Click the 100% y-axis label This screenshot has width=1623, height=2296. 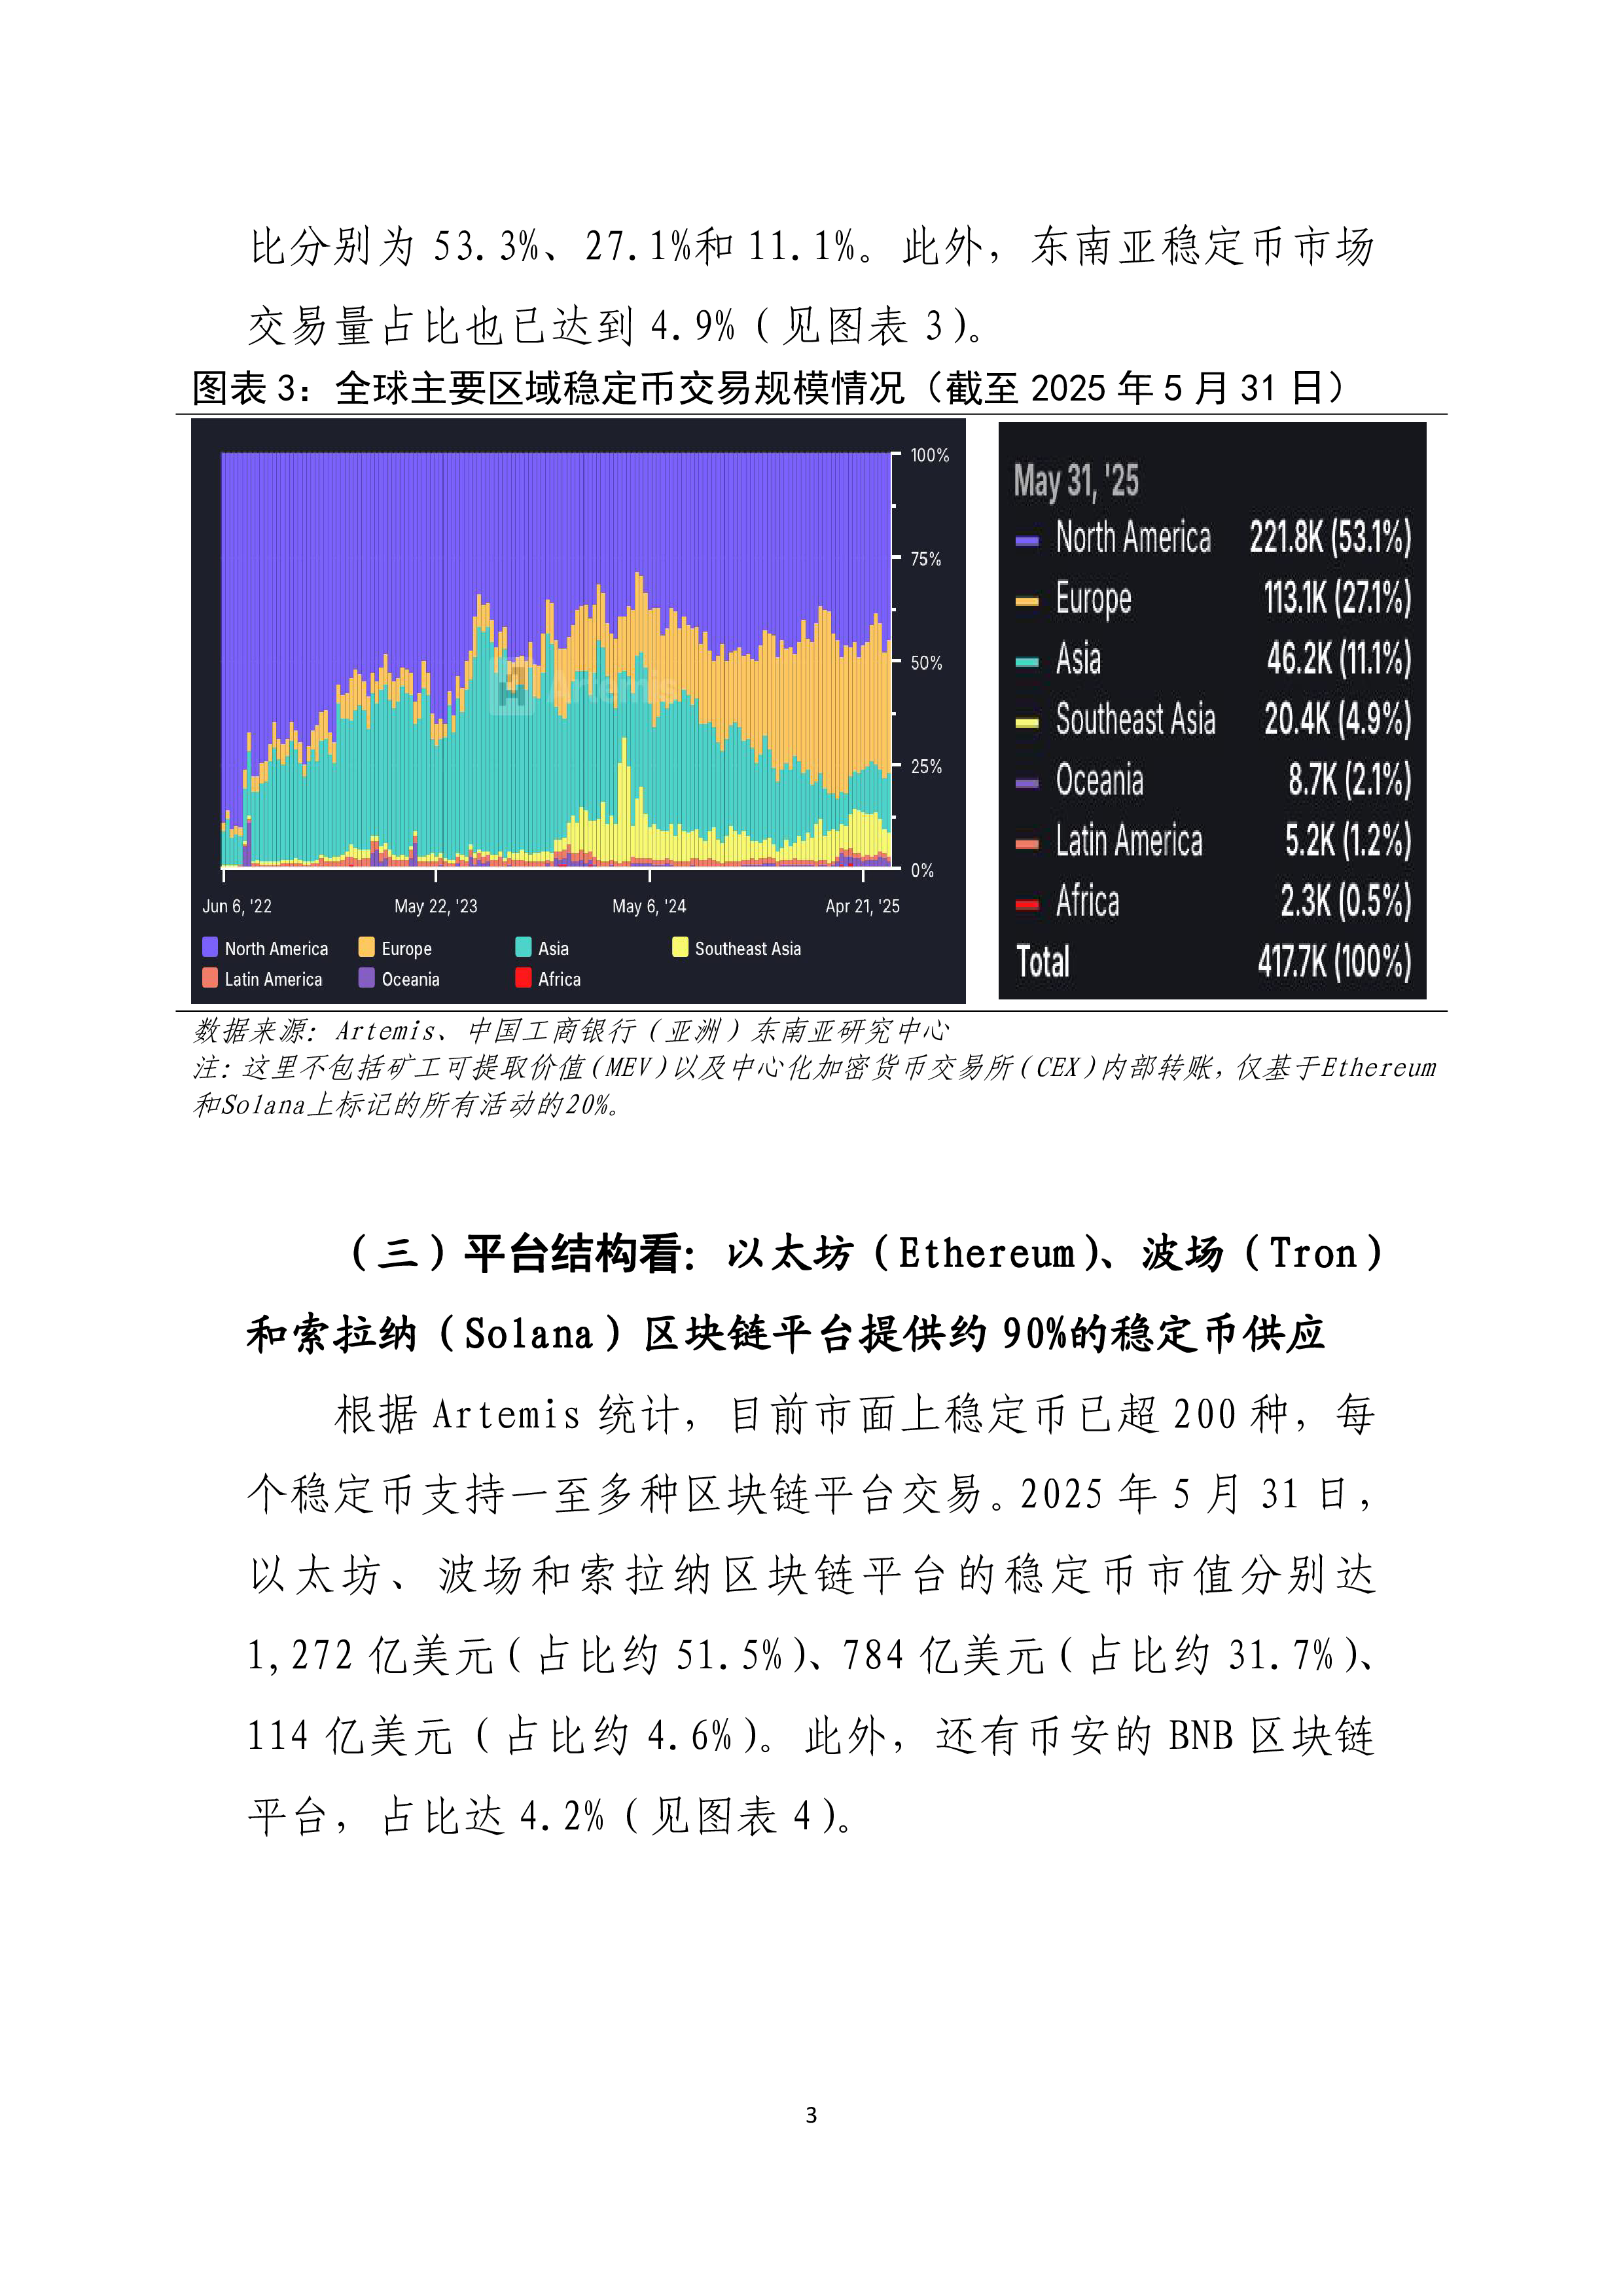(x=929, y=455)
